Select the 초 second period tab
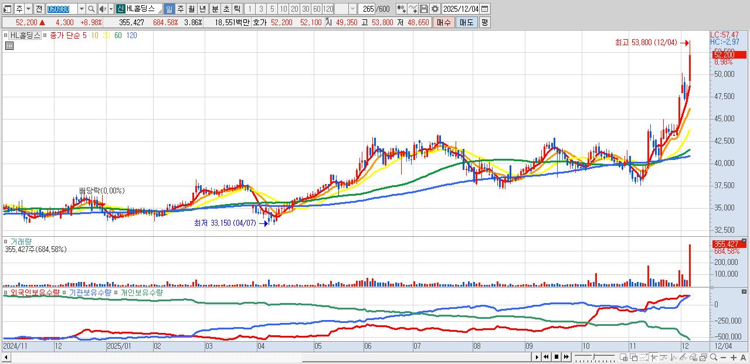This screenshot has height=364, width=750. (225, 9)
